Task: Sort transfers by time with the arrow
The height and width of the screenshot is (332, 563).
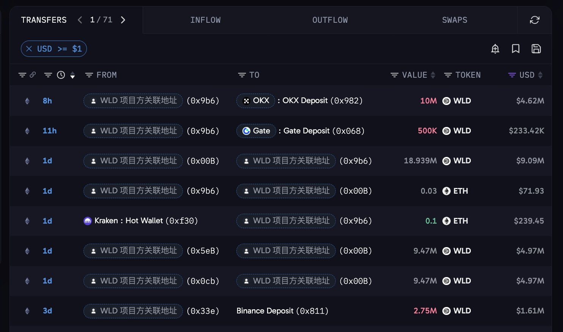Action: pos(72,75)
